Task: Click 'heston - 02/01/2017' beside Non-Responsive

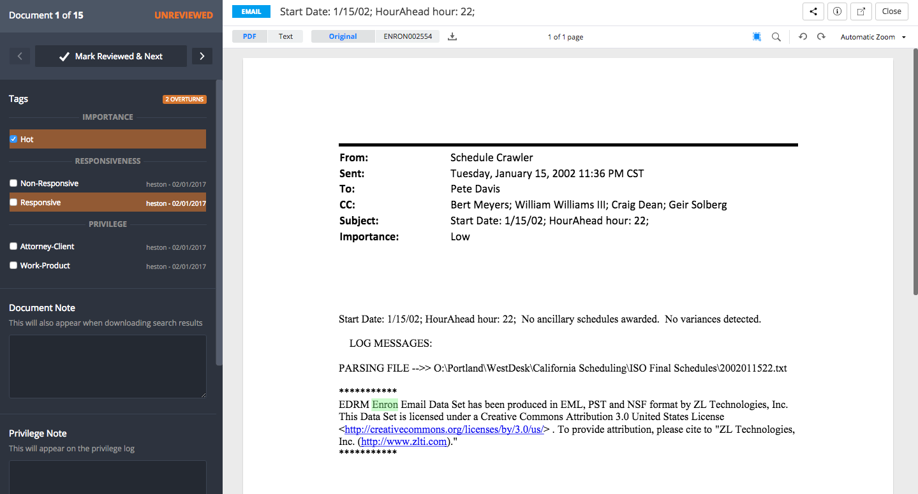Action: 176,184
